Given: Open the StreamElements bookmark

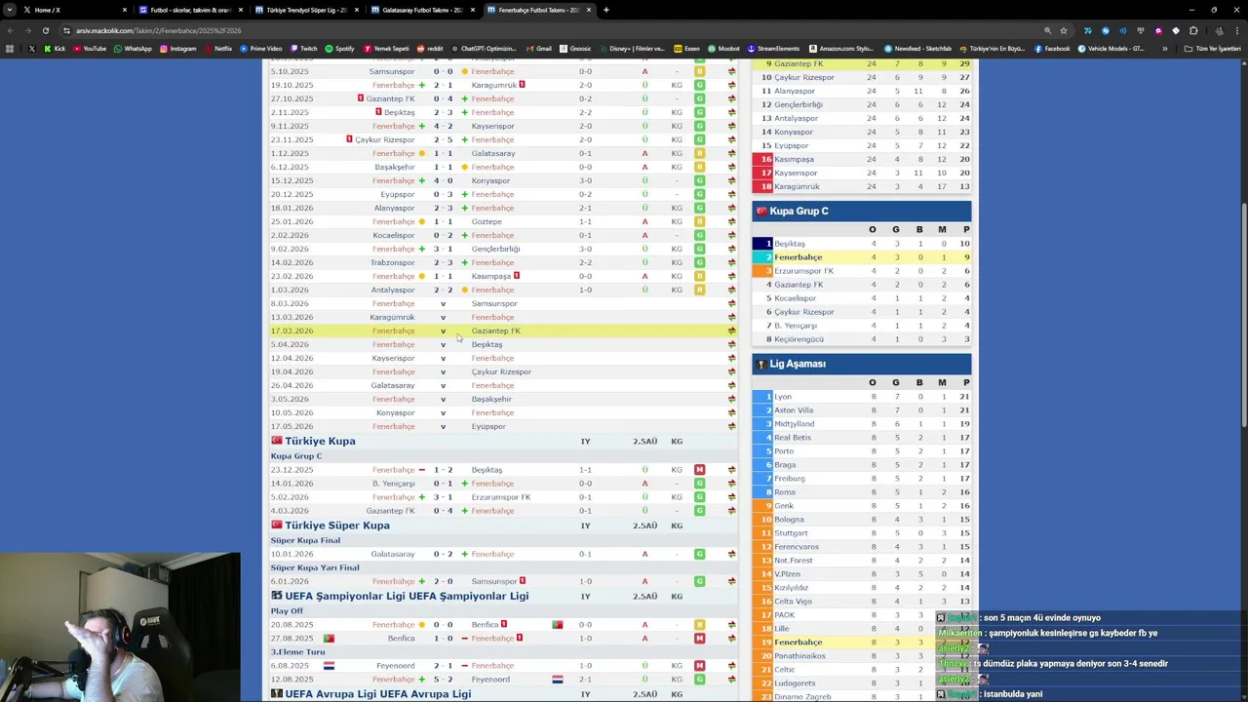Looking at the screenshot, I should [x=773, y=49].
